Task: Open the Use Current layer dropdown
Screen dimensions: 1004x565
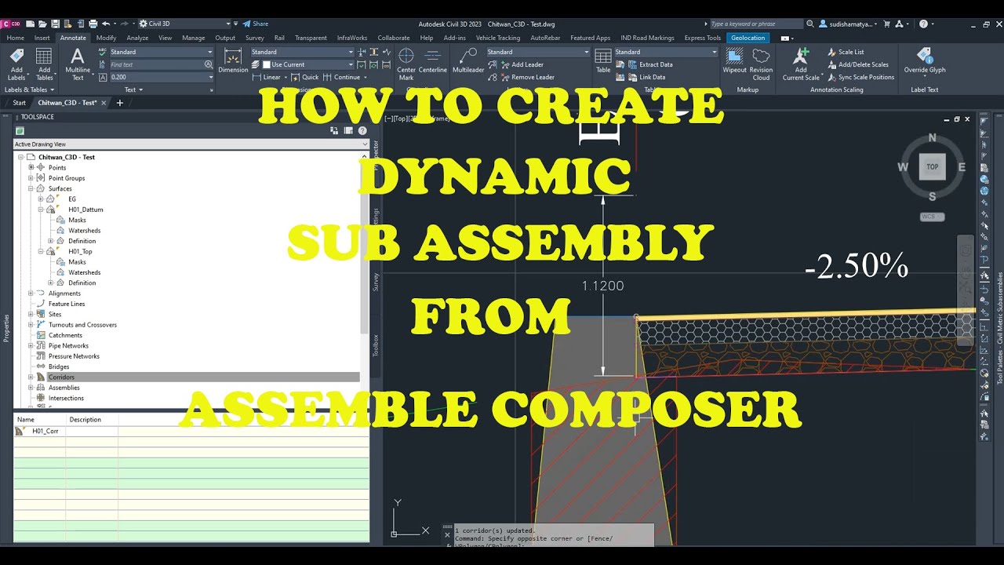Action: click(x=307, y=64)
